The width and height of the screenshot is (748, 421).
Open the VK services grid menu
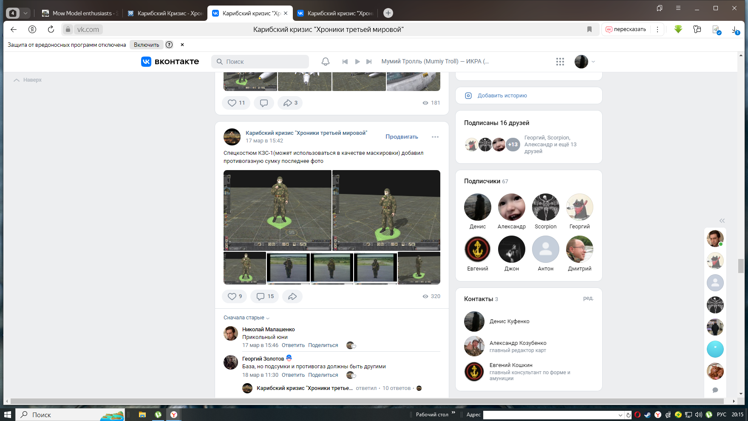click(560, 62)
